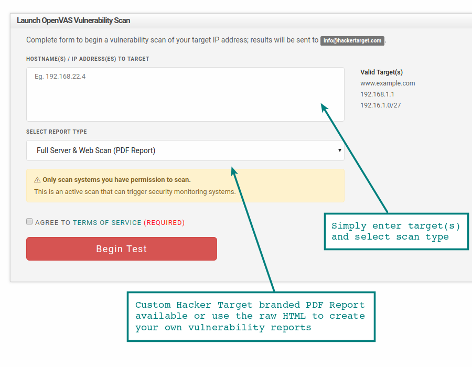Click the Select Report Type label

57,132
